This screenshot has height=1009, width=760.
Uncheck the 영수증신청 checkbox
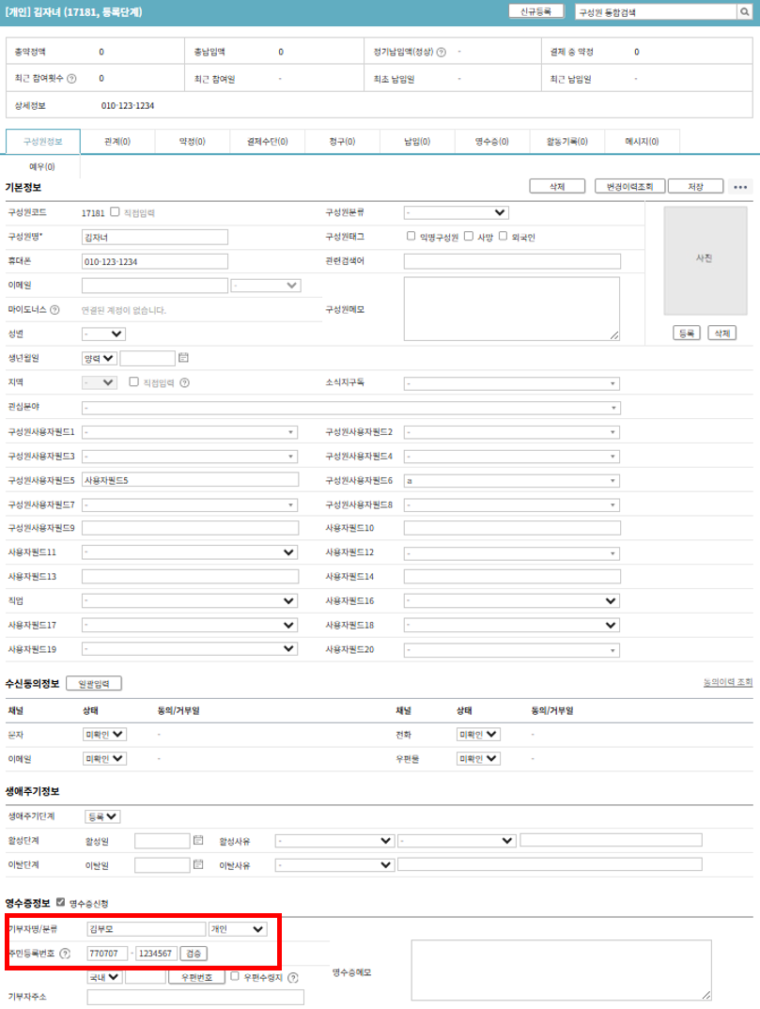(x=60, y=902)
